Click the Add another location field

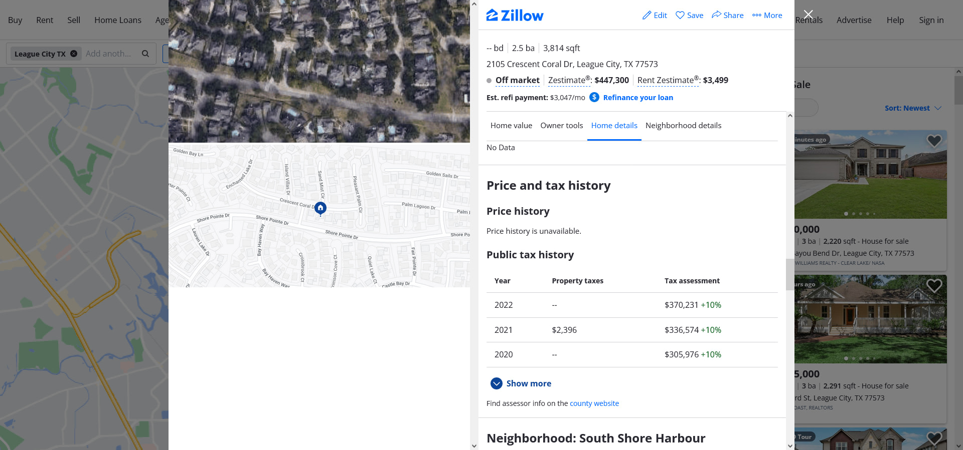click(108, 54)
